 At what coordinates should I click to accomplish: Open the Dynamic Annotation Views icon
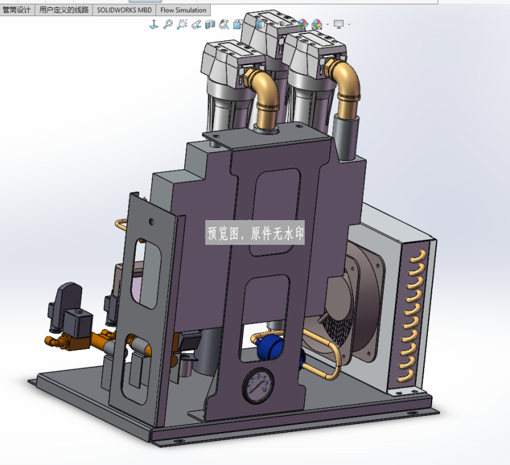click(x=225, y=24)
